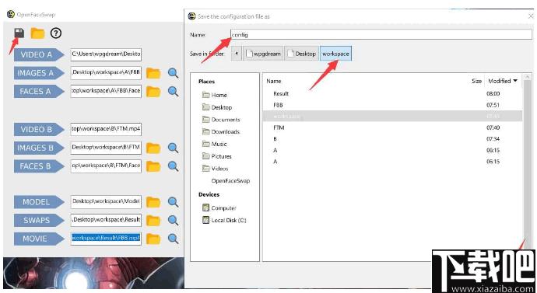Click magnifier icon next to FACES A
Screen dimensions: 537x293
[173, 91]
